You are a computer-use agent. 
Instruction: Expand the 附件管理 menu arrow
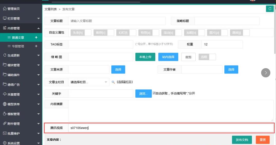38,124
